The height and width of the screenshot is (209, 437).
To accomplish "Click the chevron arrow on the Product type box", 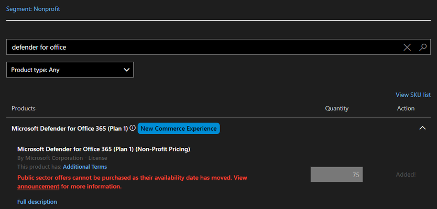I will tap(126, 70).
